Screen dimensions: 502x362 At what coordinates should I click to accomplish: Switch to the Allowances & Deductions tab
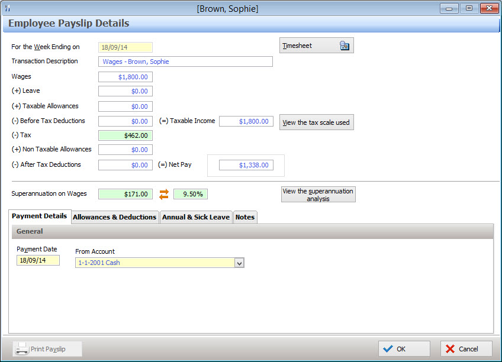(x=114, y=216)
